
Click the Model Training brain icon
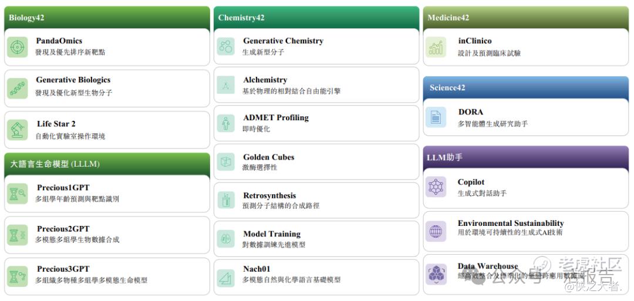click(225, 239)
